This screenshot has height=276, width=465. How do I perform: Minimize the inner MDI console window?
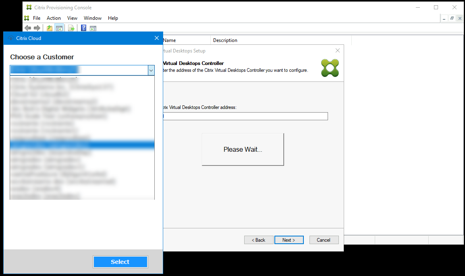coord(444,19)
